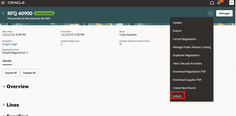Open the CD user profile avatar
236x116 pixels.
pos(231,3)
